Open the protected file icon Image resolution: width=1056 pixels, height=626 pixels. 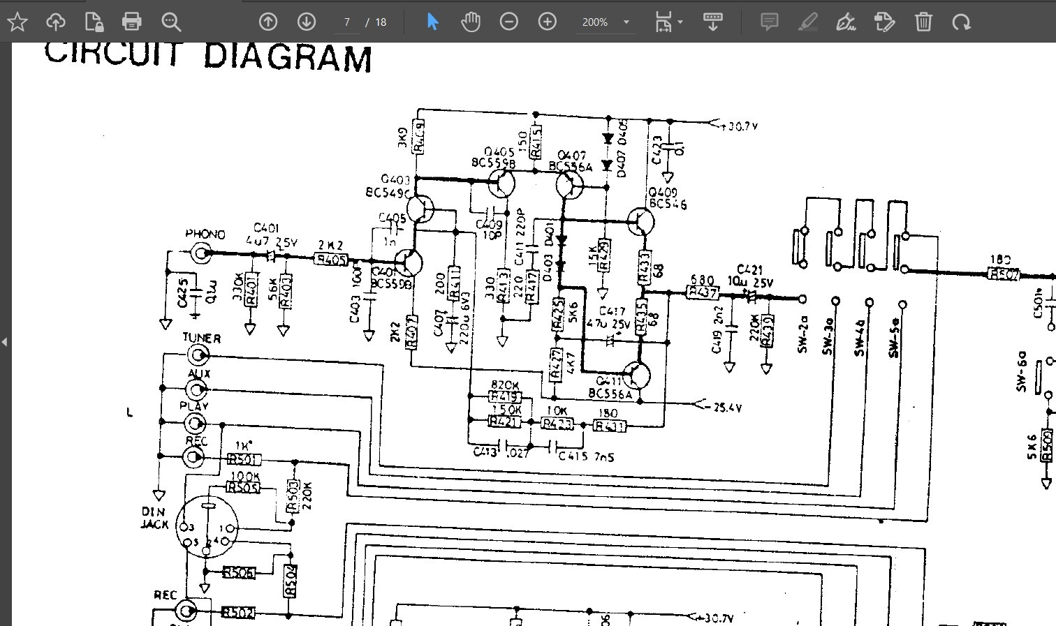point(94,22)
